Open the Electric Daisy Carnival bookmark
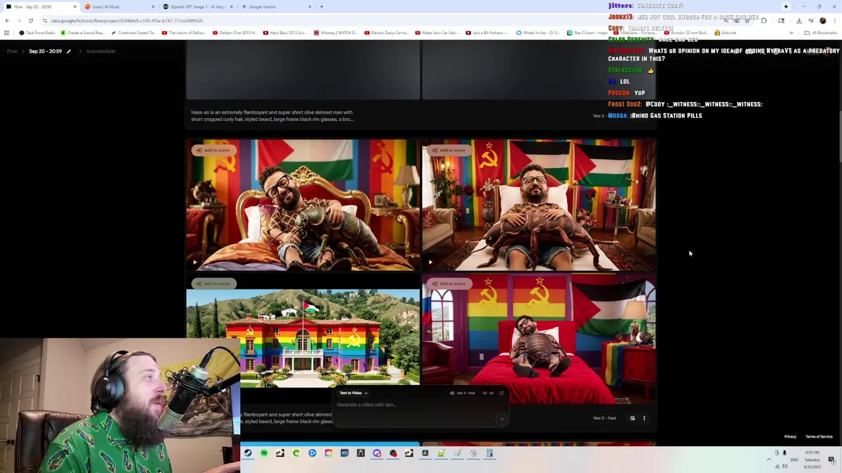The height and width of the screenshot is (473, 842). click(x=387, y=33)
